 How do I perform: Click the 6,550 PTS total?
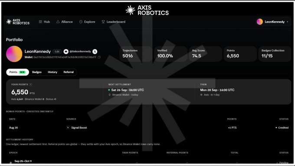click(x=23, y=92)
